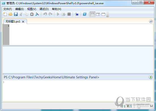This screenshot has height=111, width=156.
Task: Save the script using the floppy disk icon
Action: point(16,14)
